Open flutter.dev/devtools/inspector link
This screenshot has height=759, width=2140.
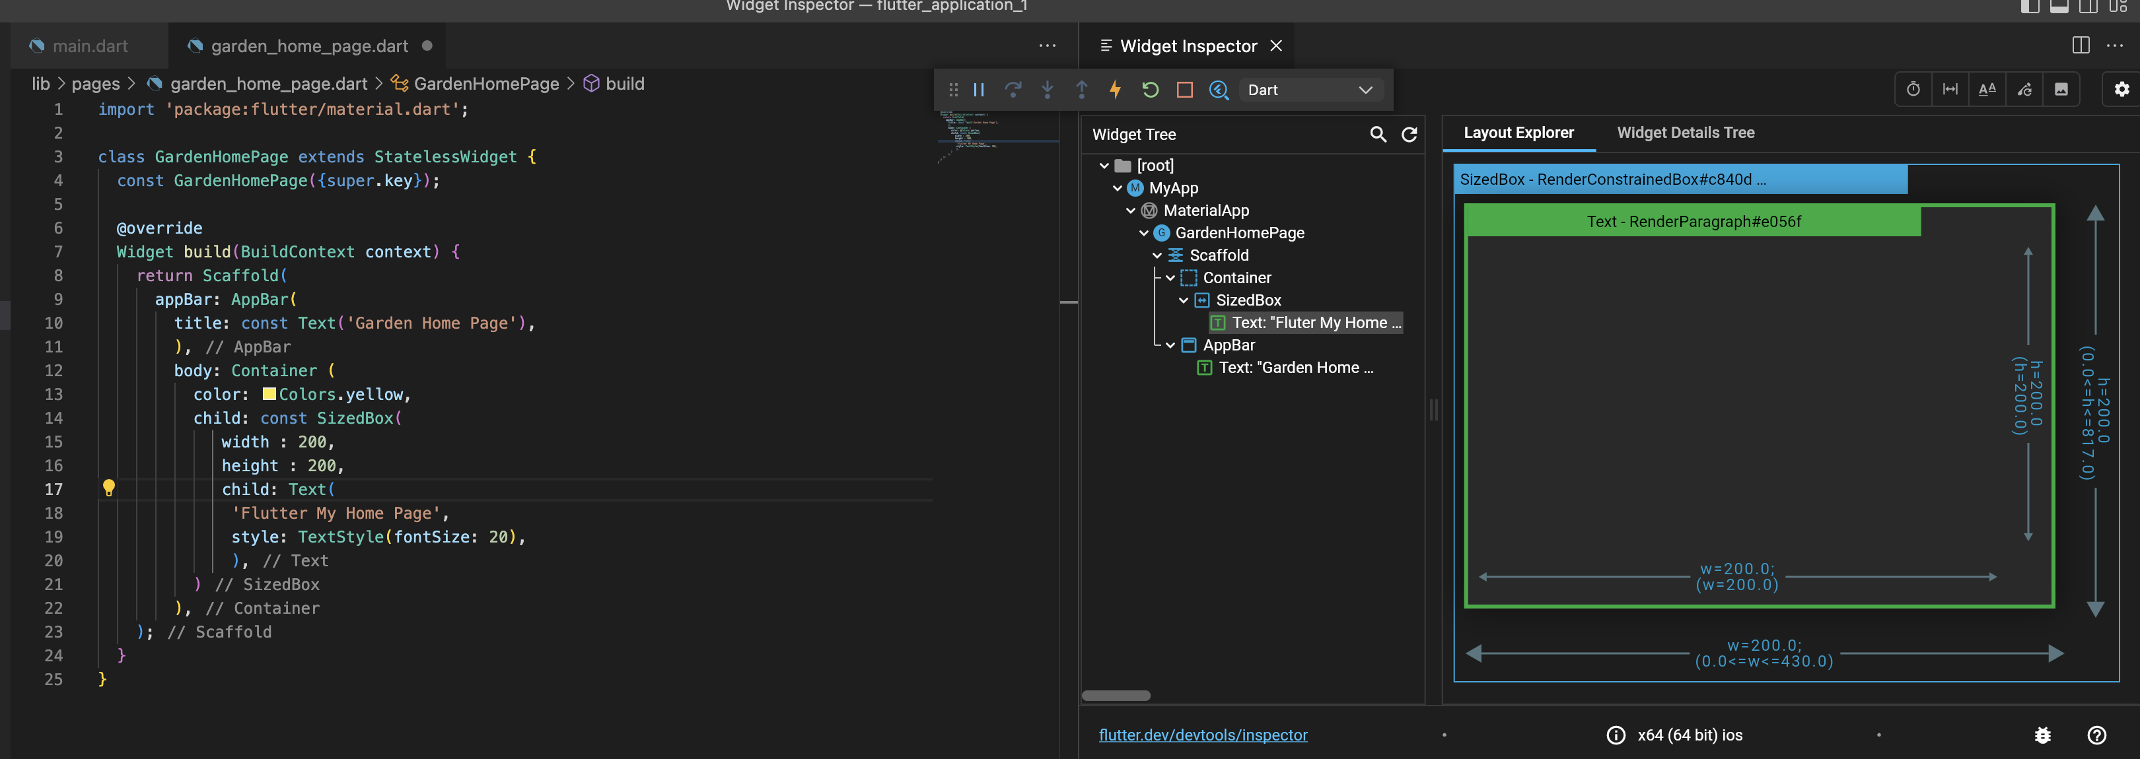(1202, 735)
